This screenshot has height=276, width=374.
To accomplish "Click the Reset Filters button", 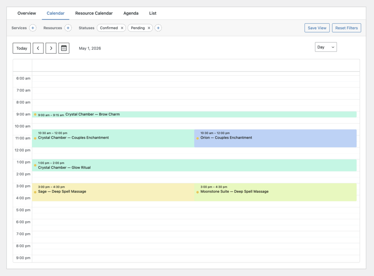I will [346, 28].
